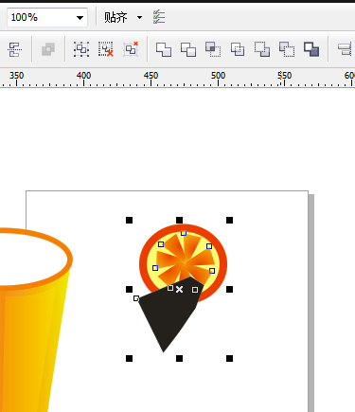Click the middle-right selection handle

pyautogui.click(x=229, y=289)
